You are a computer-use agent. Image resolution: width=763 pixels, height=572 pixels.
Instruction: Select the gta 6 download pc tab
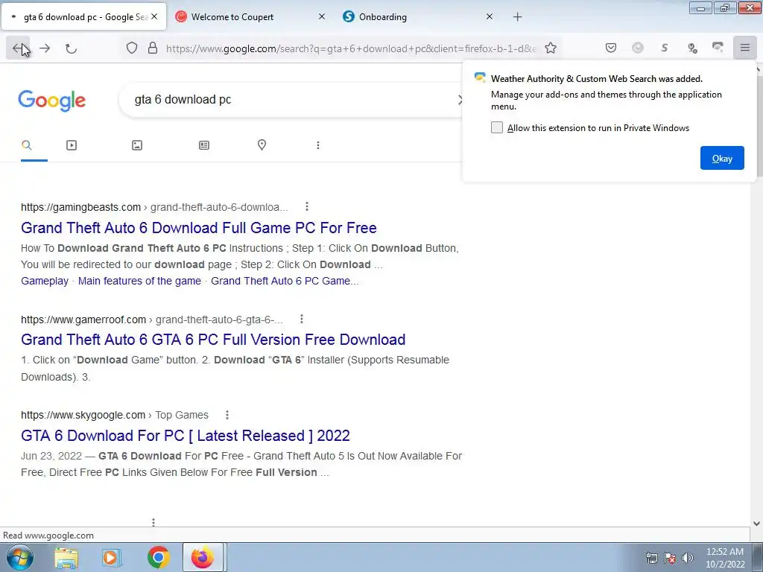(x=83, y=17)
